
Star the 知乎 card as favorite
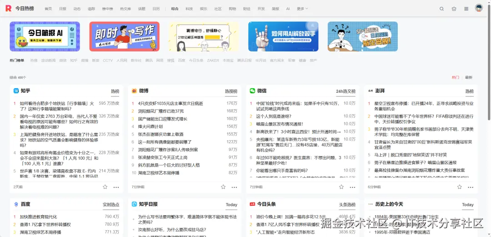pos(105,187)
